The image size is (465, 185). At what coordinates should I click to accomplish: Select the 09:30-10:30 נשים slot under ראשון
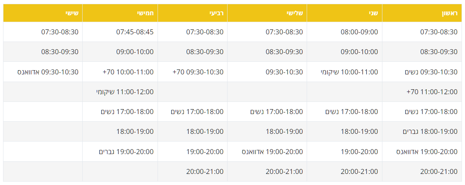(431, 72)
